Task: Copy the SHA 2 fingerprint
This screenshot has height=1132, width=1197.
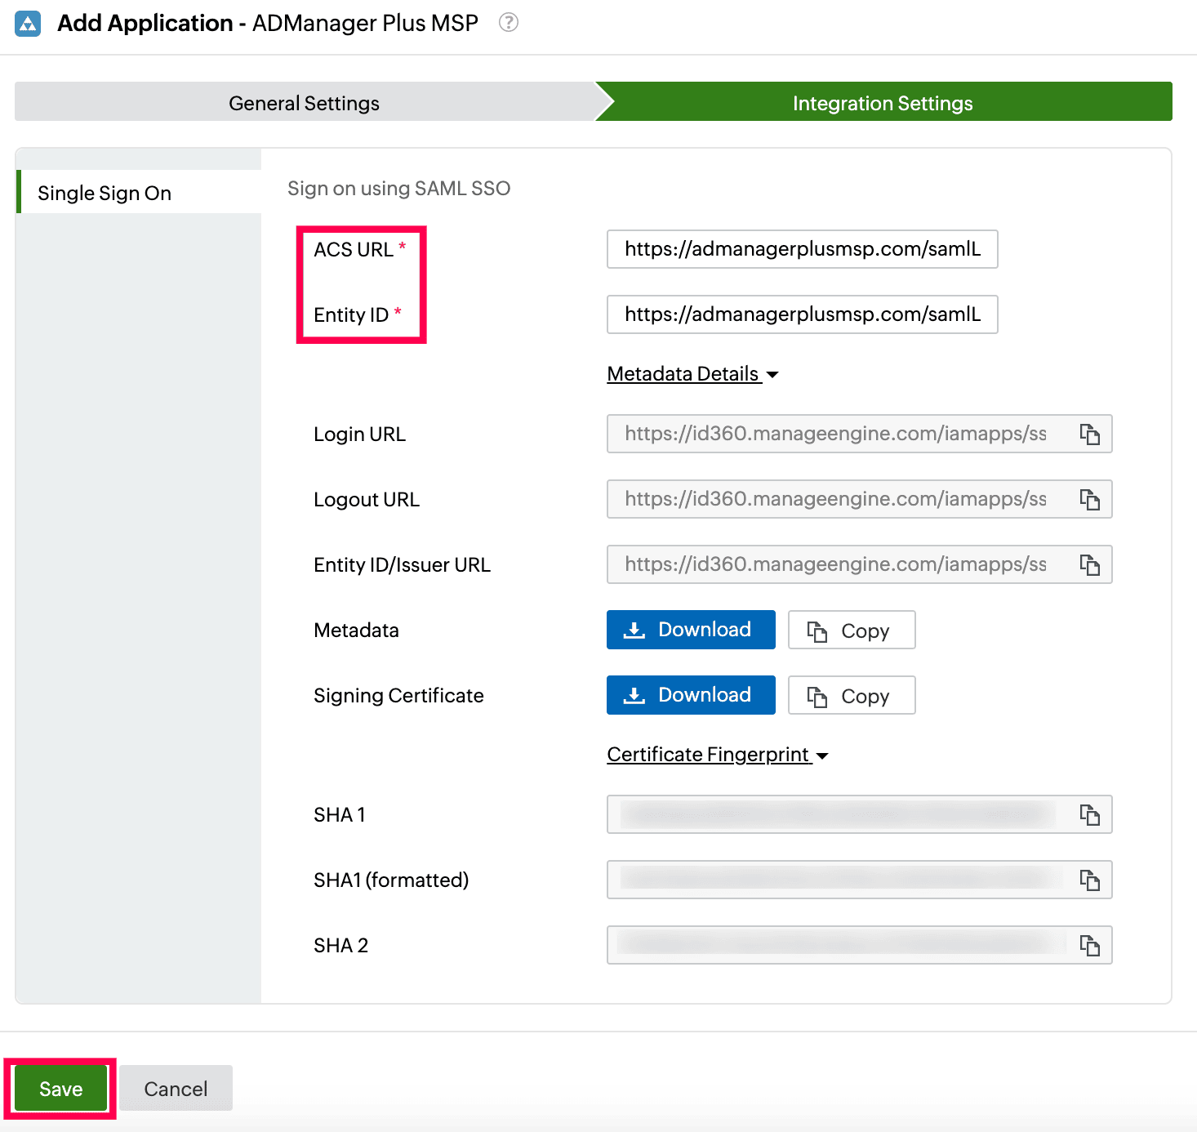Action: 1090,945
